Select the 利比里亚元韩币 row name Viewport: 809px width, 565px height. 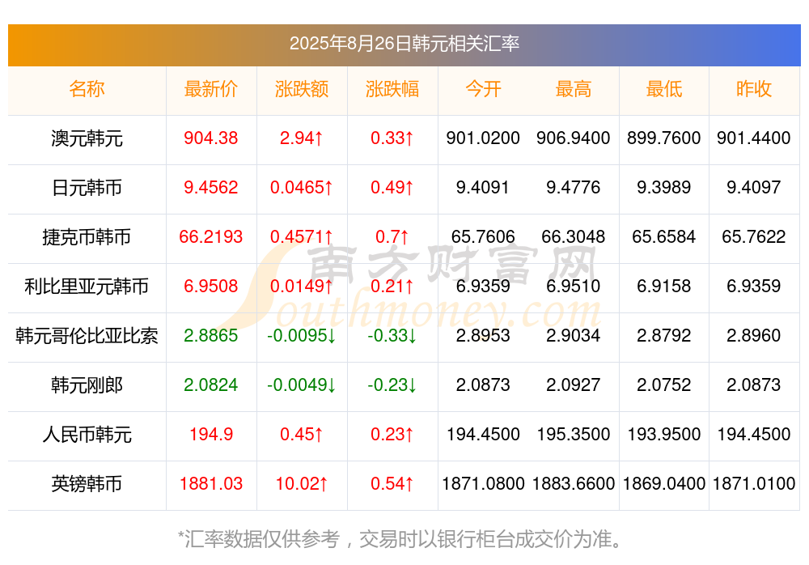(87, 286)
